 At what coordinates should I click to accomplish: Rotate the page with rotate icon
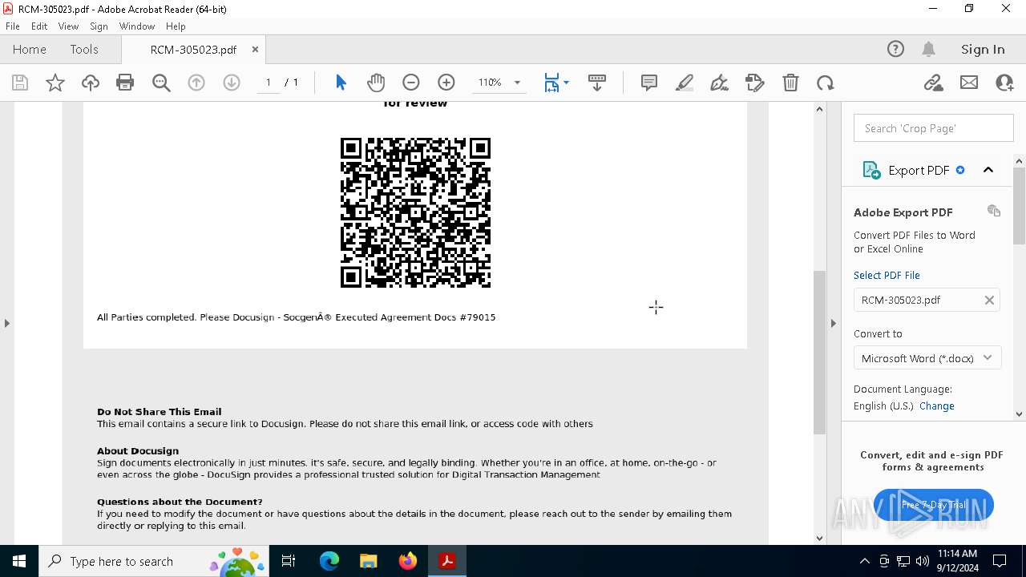coord(826,83)
